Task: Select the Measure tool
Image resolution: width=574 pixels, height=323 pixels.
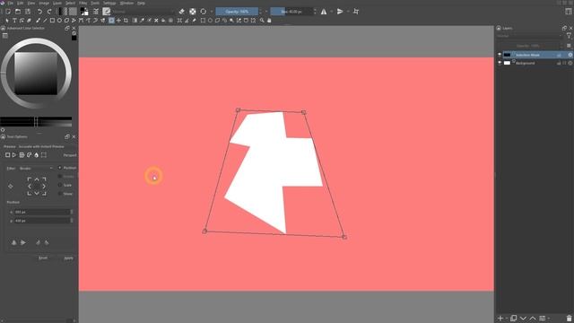Action: pos(187,21)
